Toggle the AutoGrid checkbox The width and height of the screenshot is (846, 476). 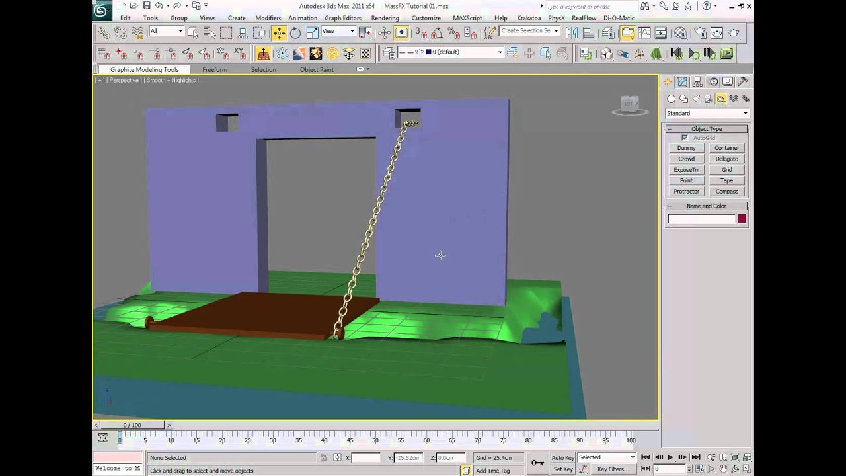coord(685,138)
